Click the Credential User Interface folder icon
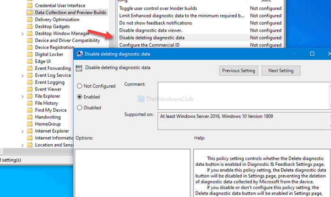The image size is (331, 197). [30, 6]
